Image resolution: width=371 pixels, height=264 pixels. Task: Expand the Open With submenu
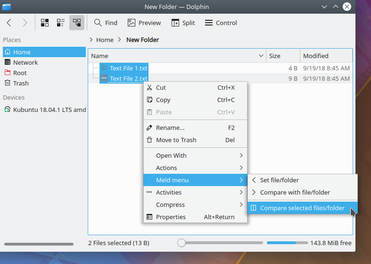pyautogui.click(x=195, y=155)
